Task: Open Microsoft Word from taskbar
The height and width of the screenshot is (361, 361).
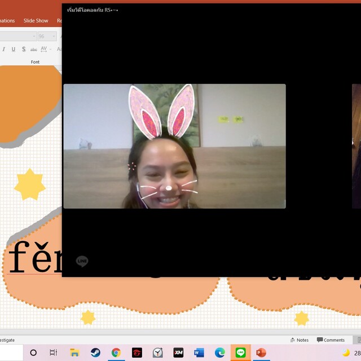Action: [199, 353]
